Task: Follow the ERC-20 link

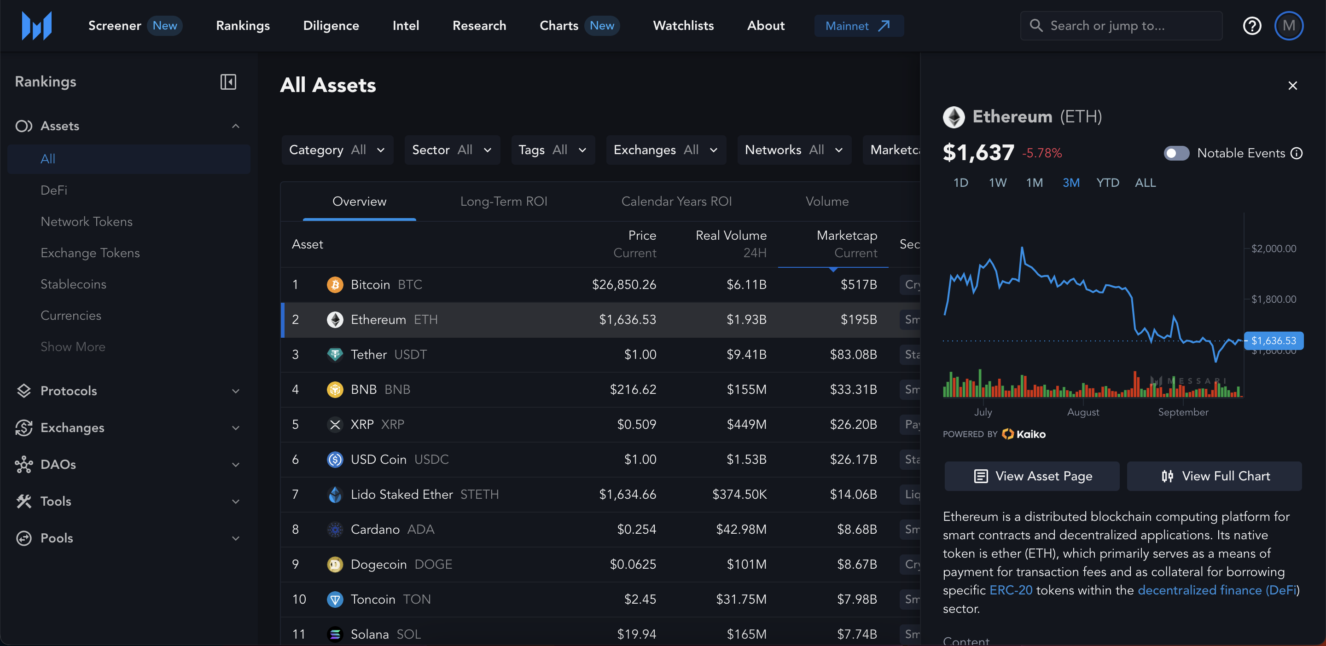Action: (x=1011, y=590)
